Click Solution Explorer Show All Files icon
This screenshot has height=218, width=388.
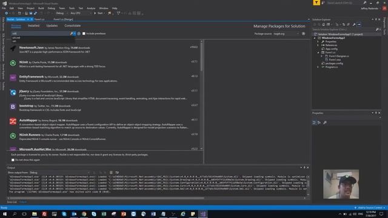(348, 24)
